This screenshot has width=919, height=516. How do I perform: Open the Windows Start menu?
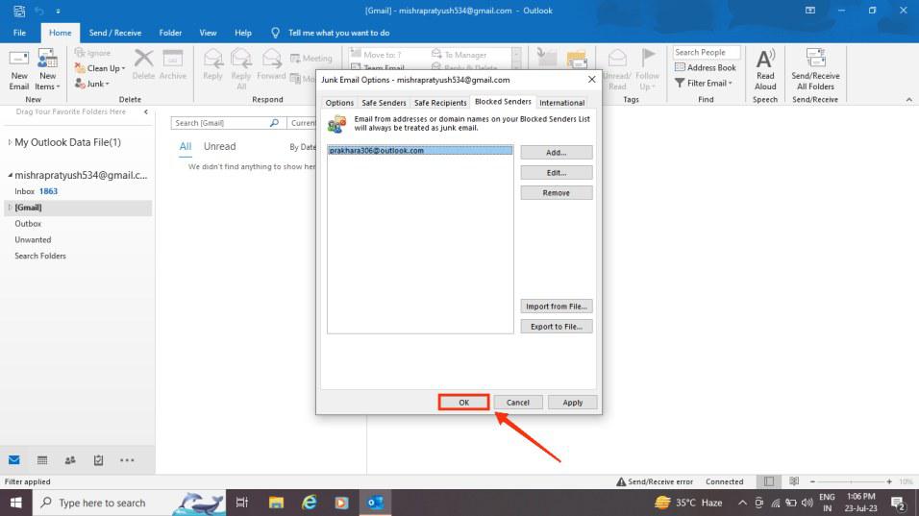pos(15,503)
